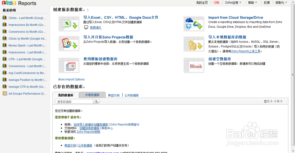Click chart icon beside Avg Cost/Conversion
Image resolution: width=295 pixels, height=153 pixels.
coord(4,73)
